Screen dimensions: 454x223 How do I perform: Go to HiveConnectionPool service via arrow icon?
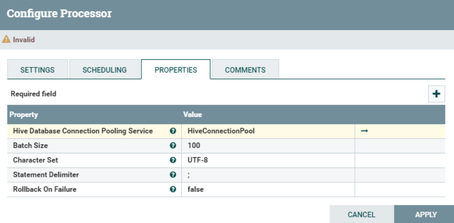pyautogui.click(x=364, y=131)
